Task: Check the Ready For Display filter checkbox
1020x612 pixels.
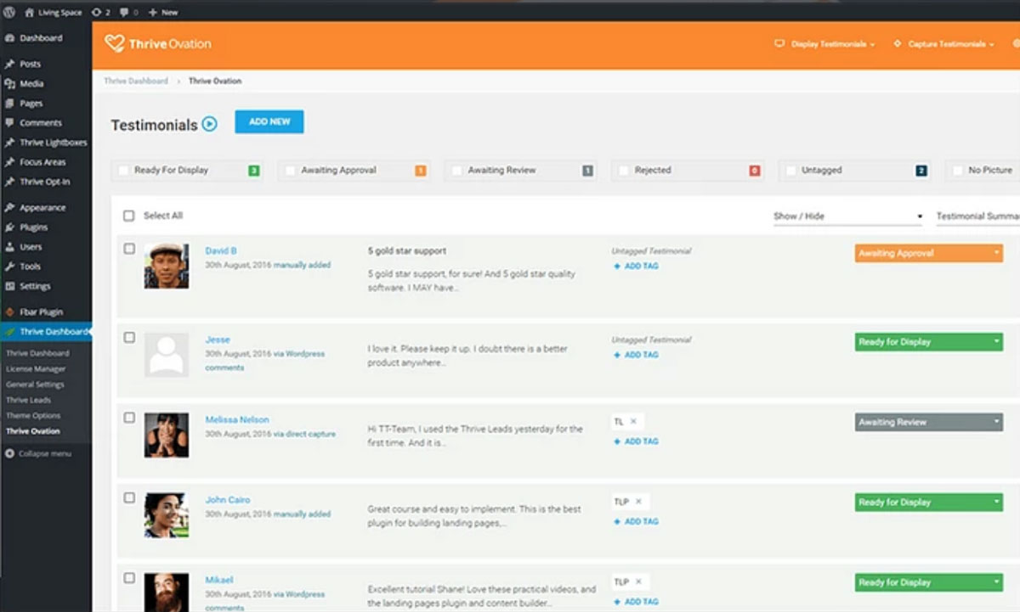Action: click(122, 170)
